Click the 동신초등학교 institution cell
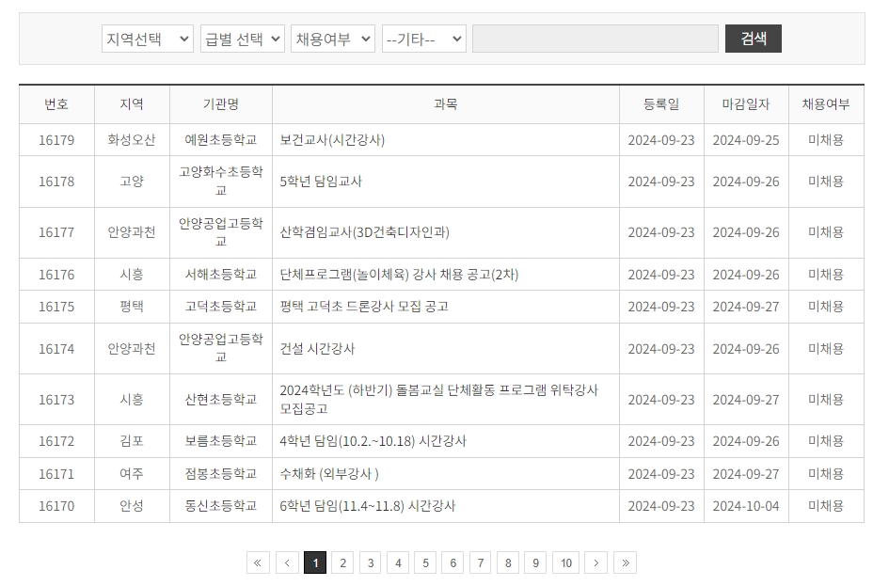Viewport: 889px width, 586px height. coord(220,506)
